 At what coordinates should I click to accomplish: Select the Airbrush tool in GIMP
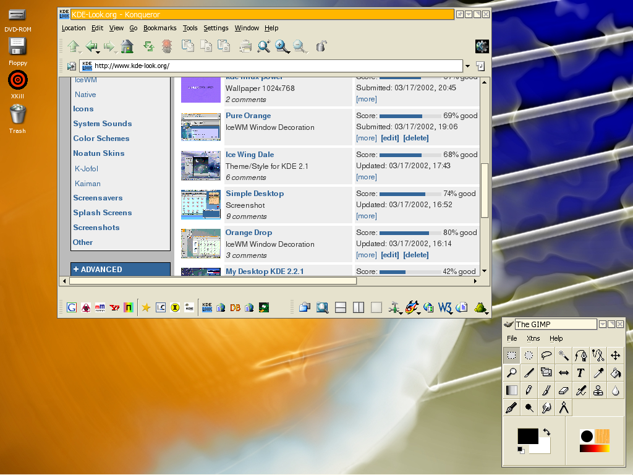click(x=581, y=390)
